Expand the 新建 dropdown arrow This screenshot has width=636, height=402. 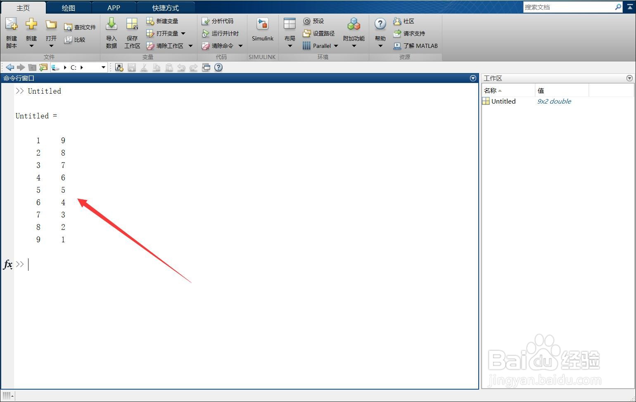point(31,46)
